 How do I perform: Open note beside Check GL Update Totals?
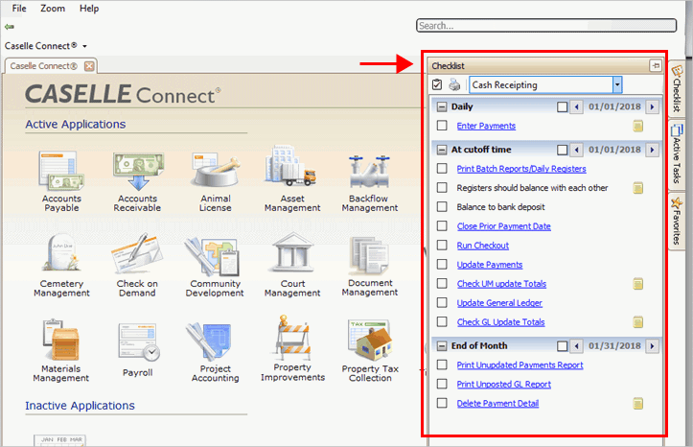pyautogui.click(x=637, y=322)
